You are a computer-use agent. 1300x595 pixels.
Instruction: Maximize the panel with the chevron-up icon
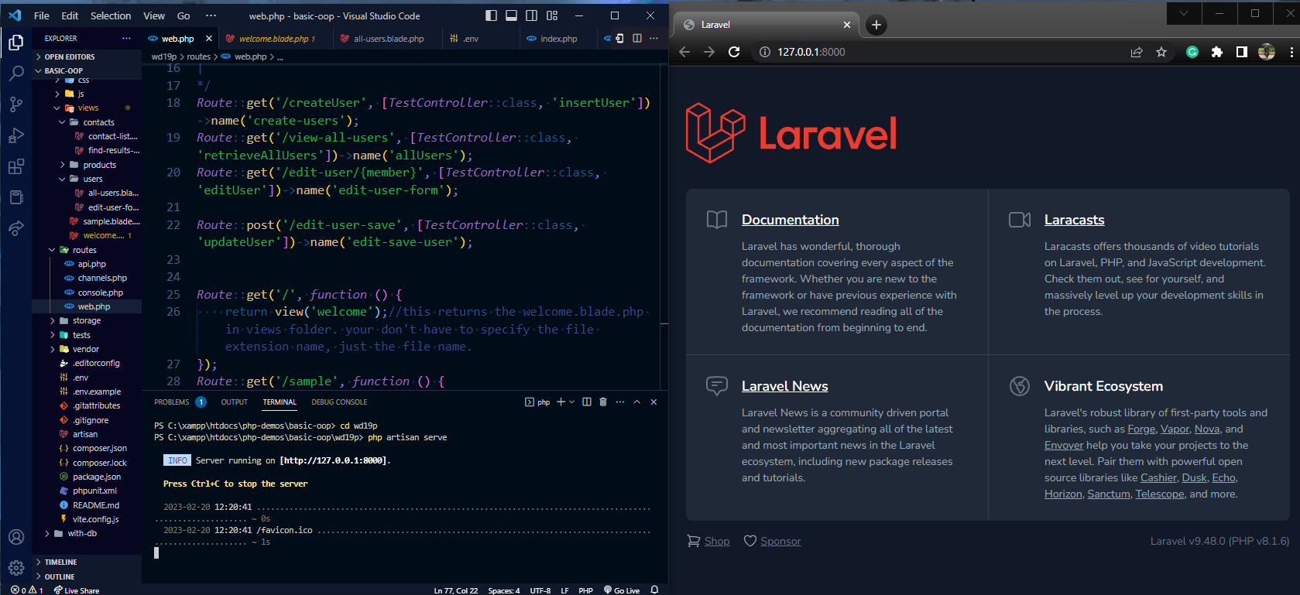pyautogui.click(x=636, y=402)
